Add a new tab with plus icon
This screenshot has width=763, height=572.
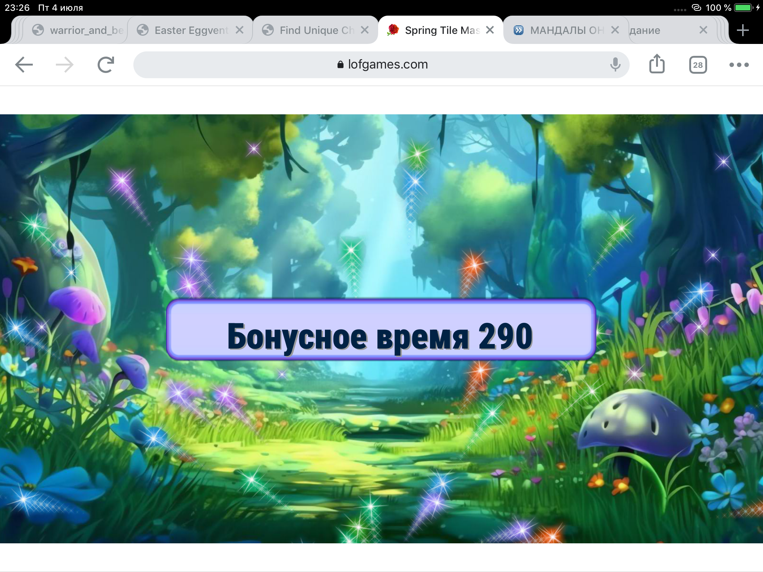tap(743, 30)
